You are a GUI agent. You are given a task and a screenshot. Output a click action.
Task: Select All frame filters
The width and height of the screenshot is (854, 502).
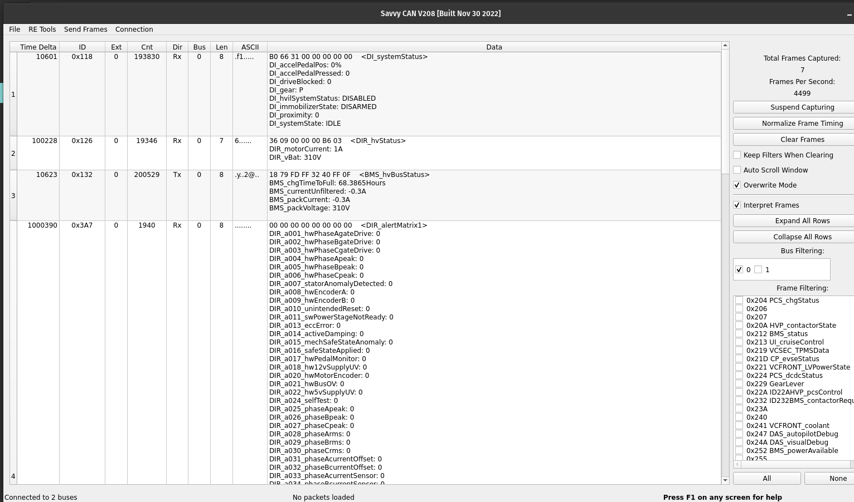767,479
